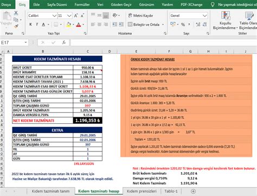The height and width of the screenshot is (196, 257).
Task: Open font color dropdown arrow
Action: point(83,24)
